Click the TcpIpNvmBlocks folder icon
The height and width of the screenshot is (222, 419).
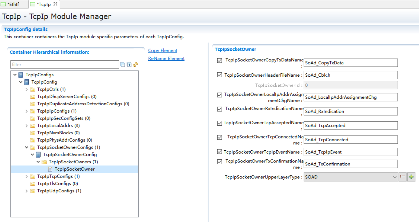point(33,133)
